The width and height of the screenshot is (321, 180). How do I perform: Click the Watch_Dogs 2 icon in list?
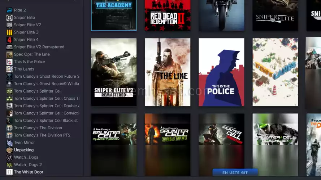[9, 165]
